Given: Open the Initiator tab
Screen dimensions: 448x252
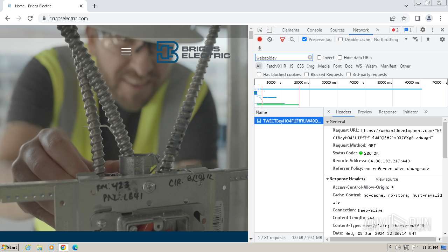Looking at the screenshot, I should [x=410, y=112].
